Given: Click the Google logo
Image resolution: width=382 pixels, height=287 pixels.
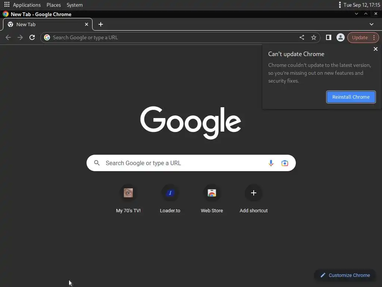Looking at the screenshot, I should click(x=191, y=123).
